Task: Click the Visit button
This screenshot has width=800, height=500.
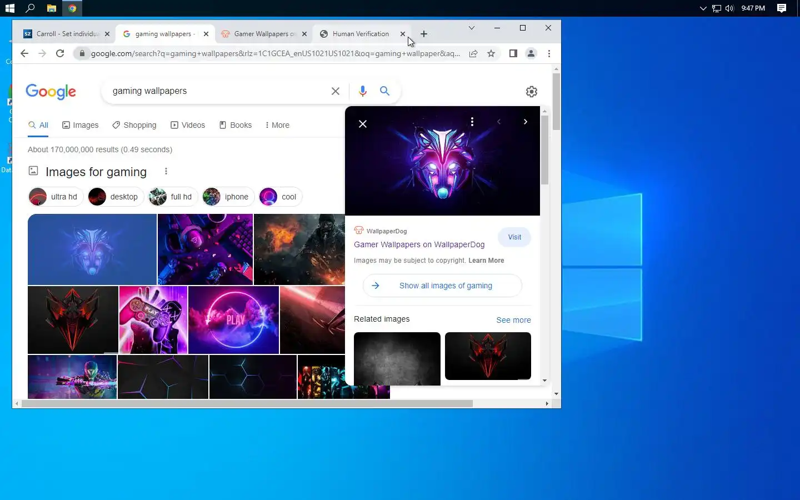Action: click(x=514, y=237)
